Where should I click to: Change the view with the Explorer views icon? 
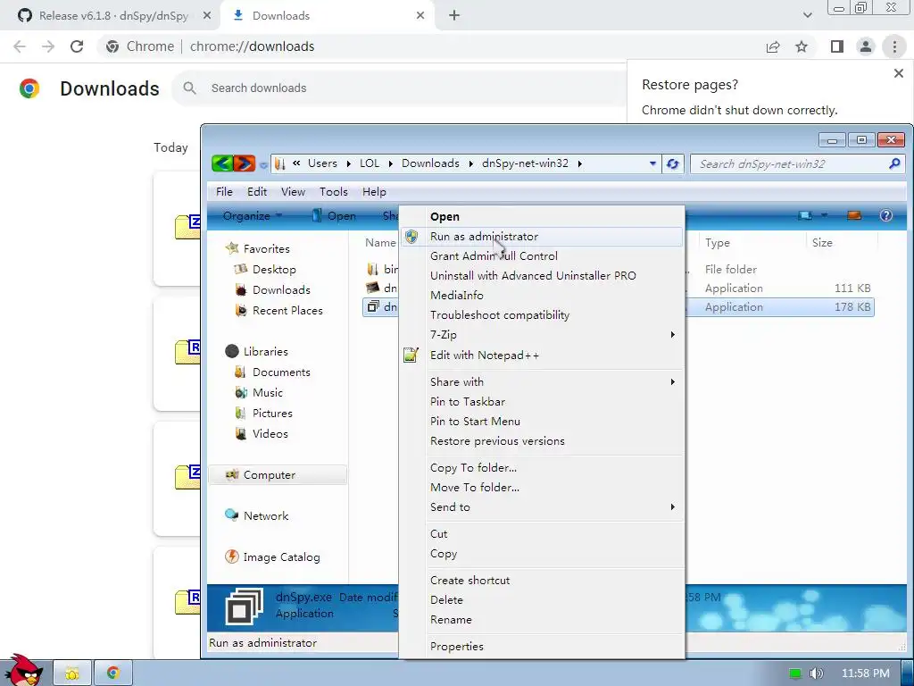pos(806,216)
